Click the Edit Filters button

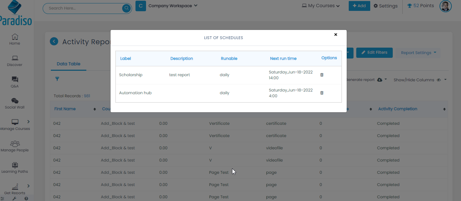click(374, 53)
